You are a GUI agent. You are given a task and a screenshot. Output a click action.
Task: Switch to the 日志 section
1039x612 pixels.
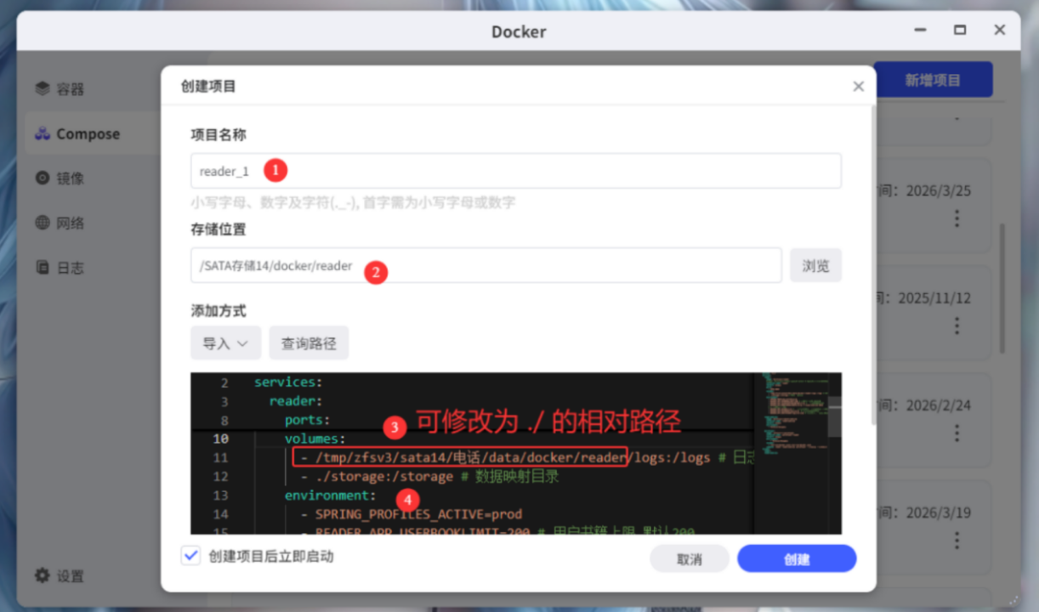[x=70, y=268]
